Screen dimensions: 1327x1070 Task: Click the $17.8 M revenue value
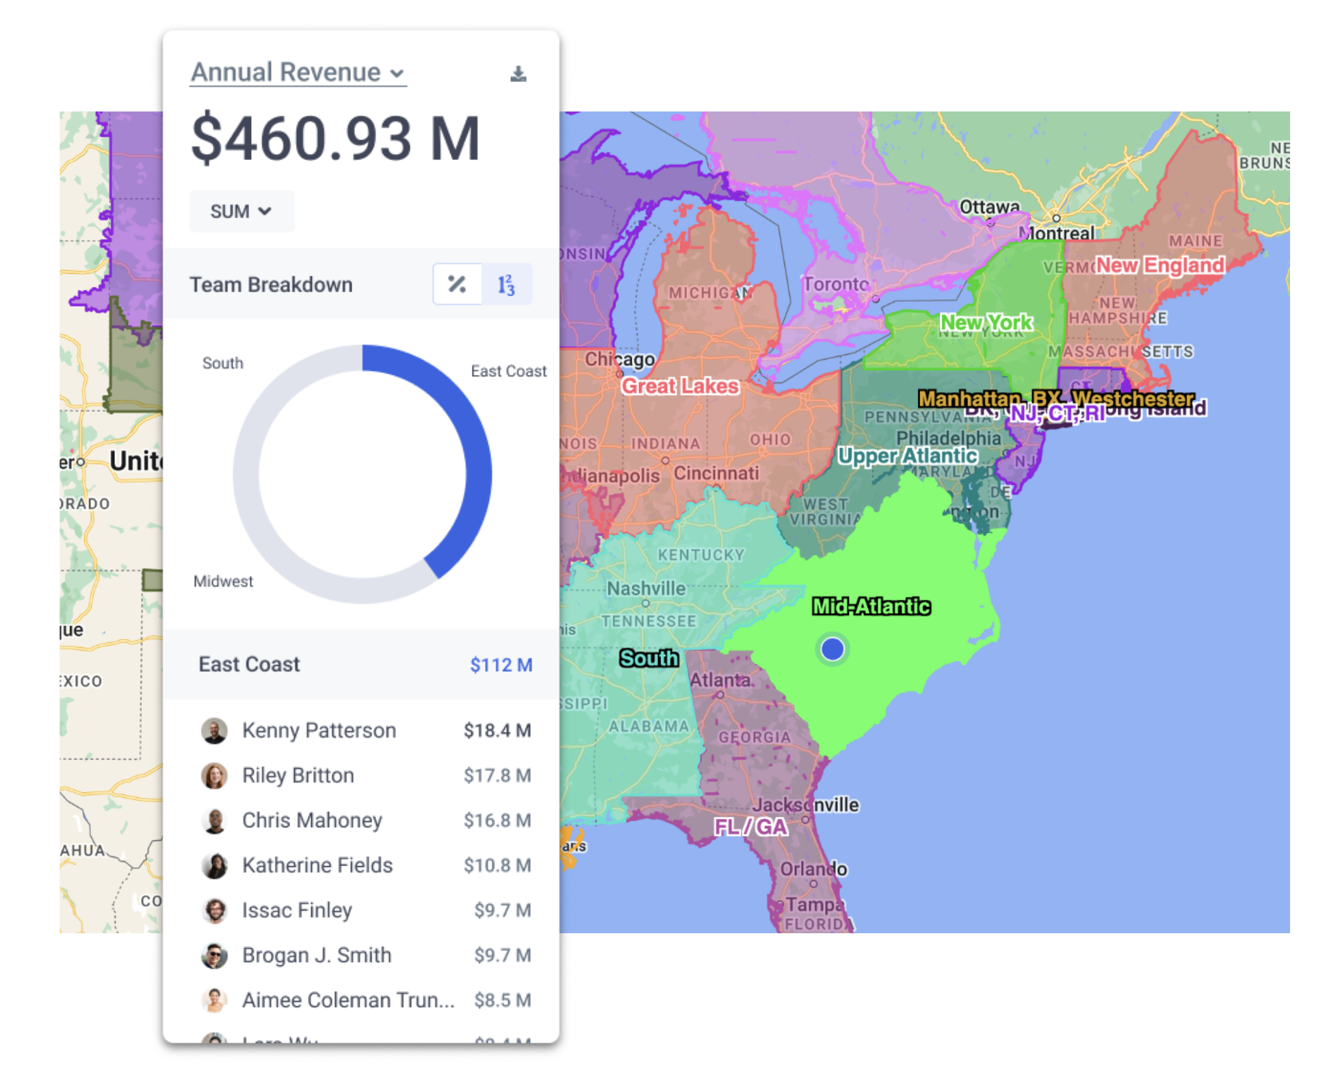(x=497, y=776)
